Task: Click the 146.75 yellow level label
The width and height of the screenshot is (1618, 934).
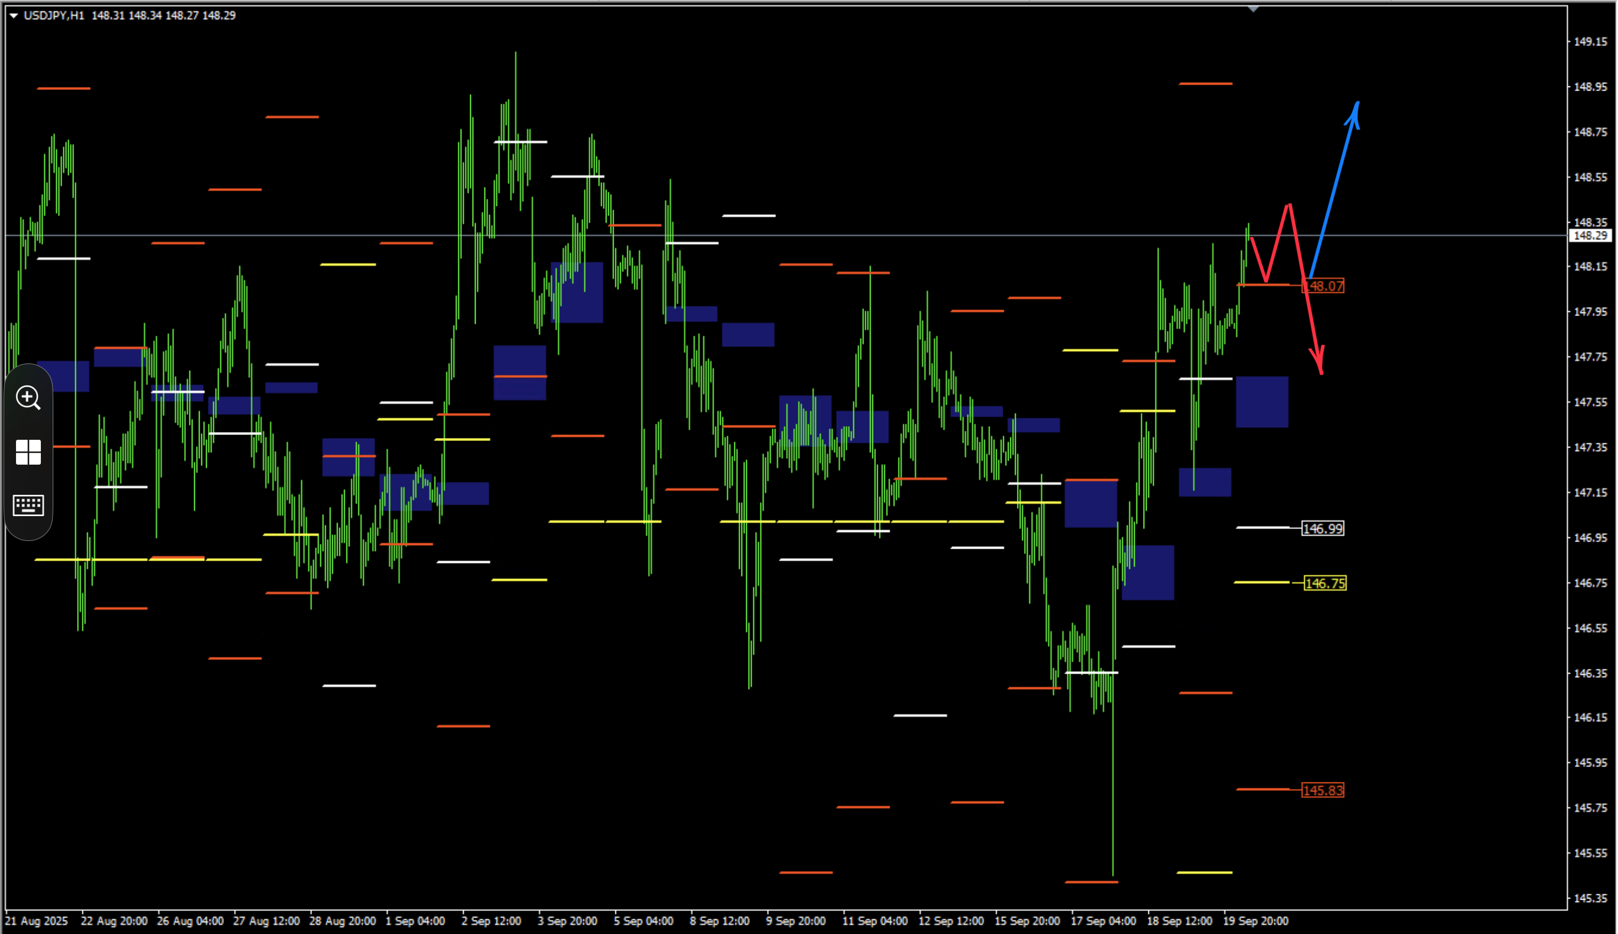Action: pos(1325,583)
